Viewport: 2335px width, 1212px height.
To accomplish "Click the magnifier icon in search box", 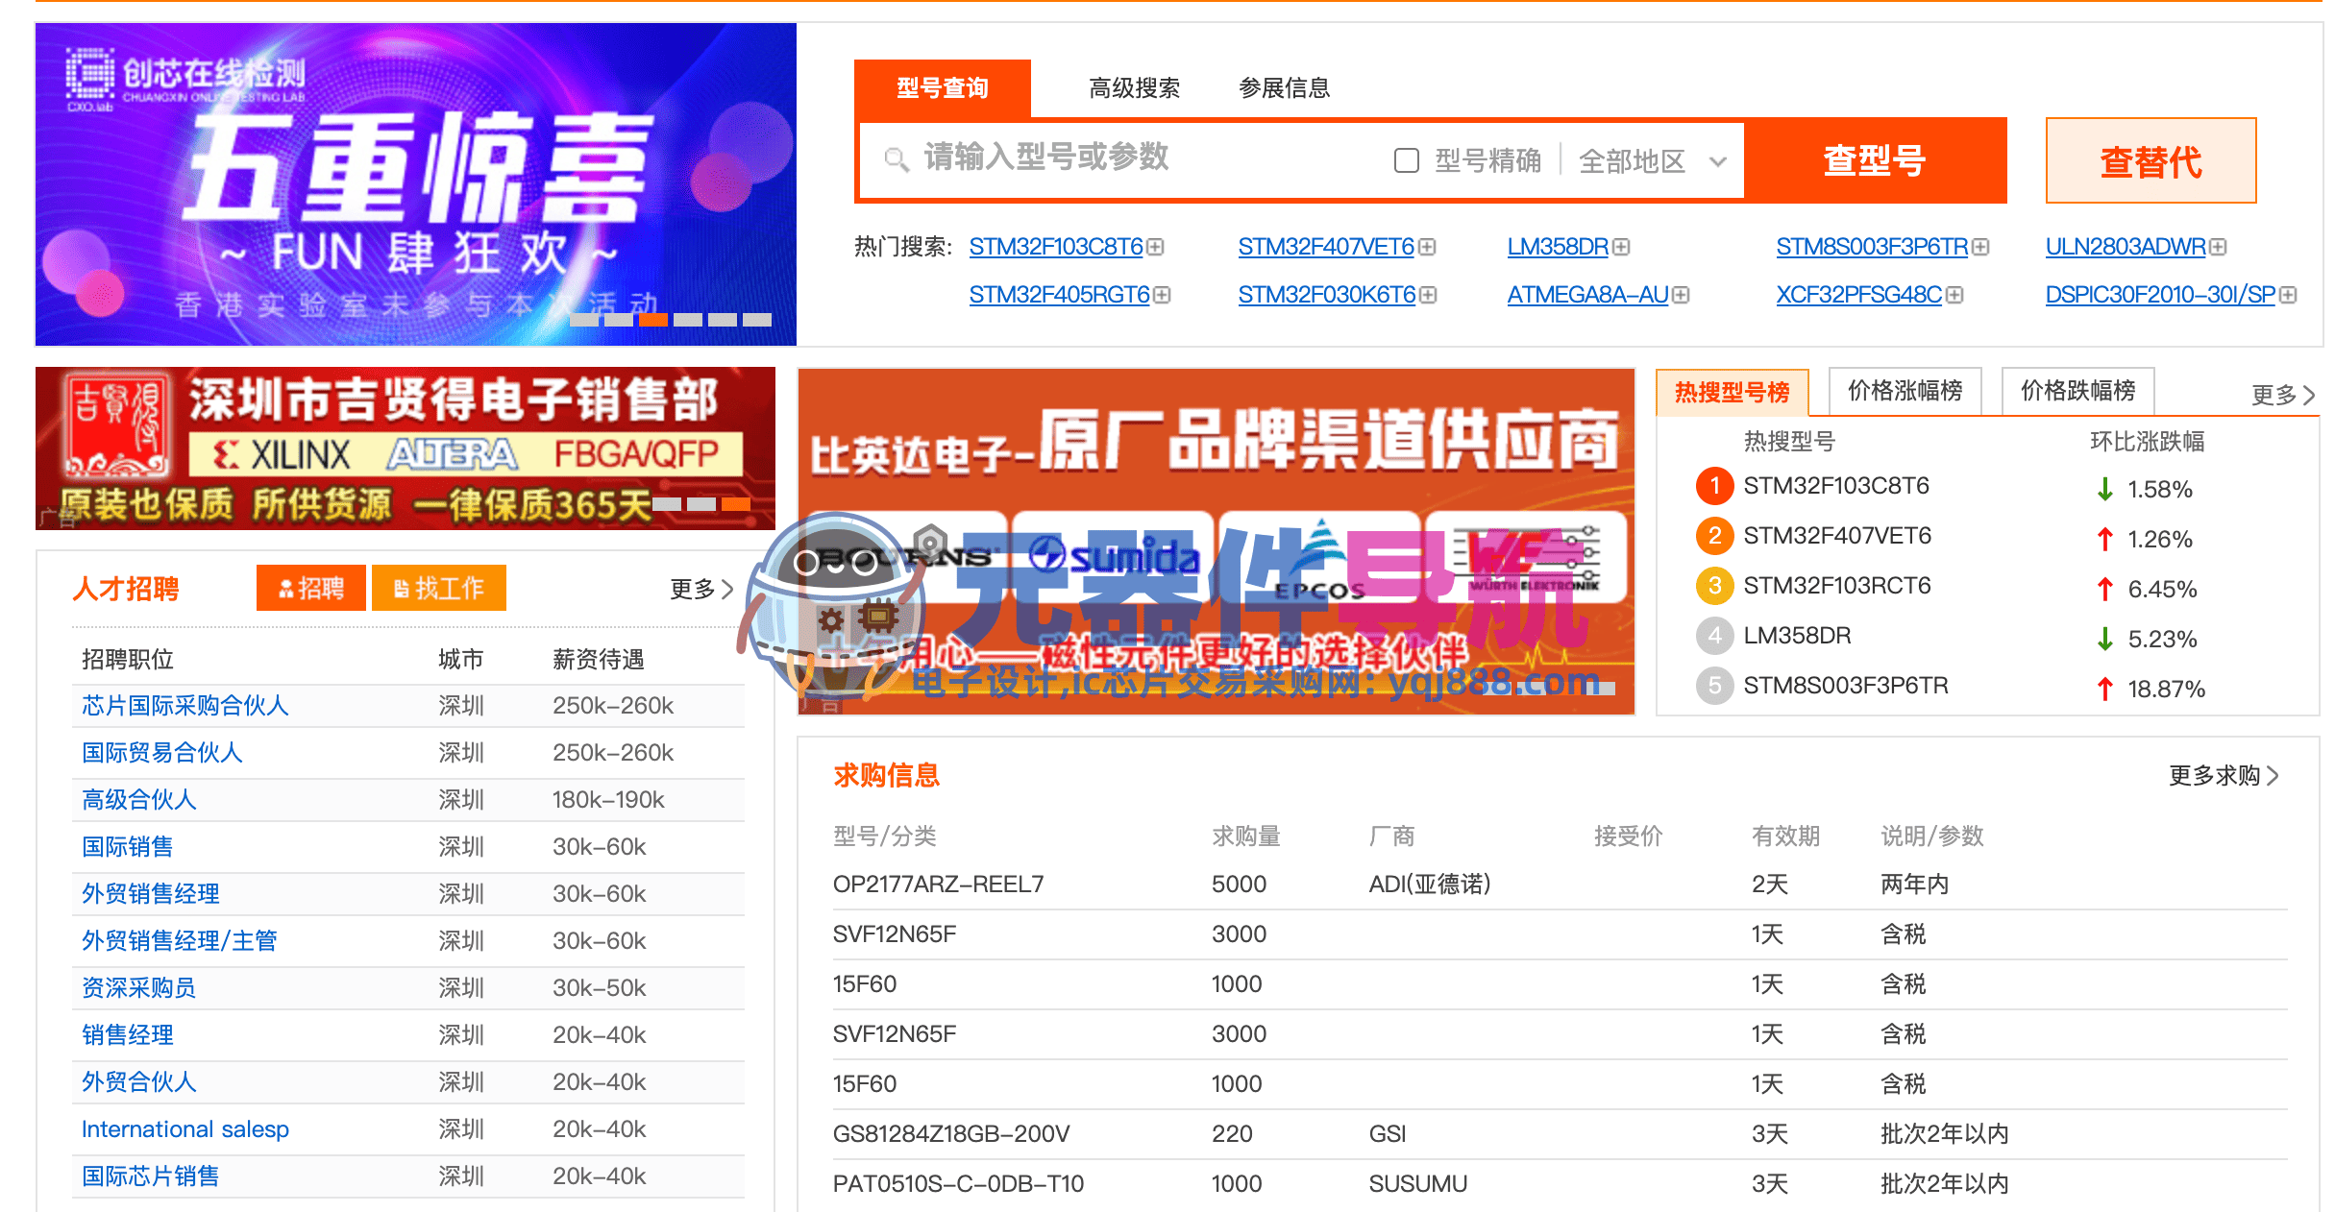I will pyautogui.click(x=896, y=158).
